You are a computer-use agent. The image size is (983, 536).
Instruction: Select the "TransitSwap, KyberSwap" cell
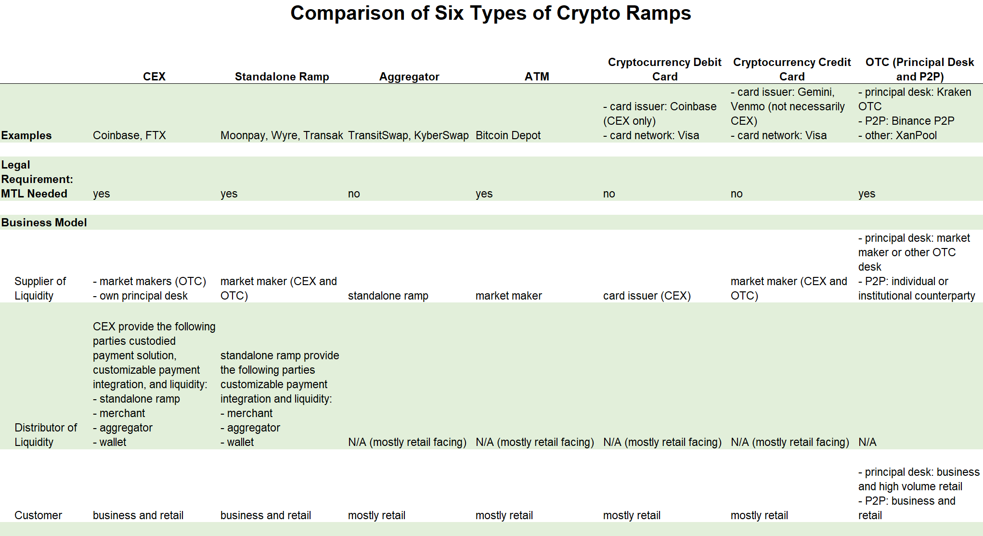pyautogui.click(x=408, y=135)
